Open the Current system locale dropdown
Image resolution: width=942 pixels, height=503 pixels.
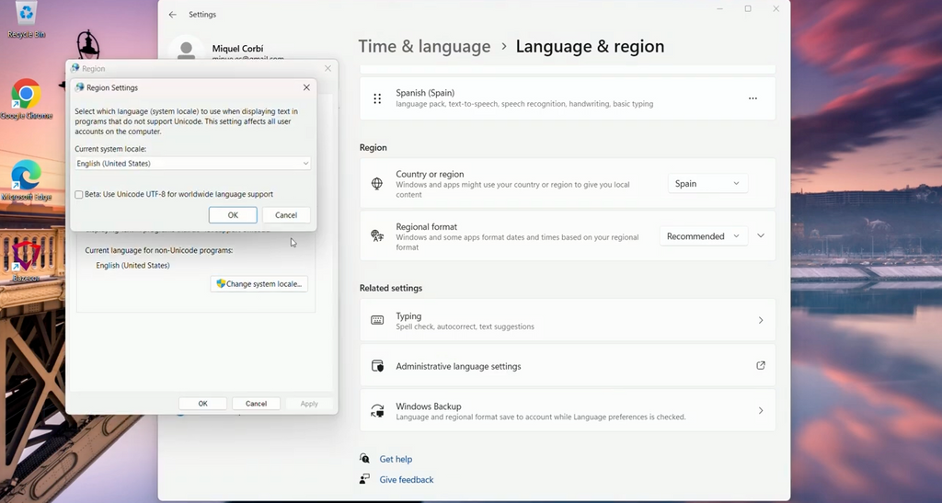pos(192,164)
